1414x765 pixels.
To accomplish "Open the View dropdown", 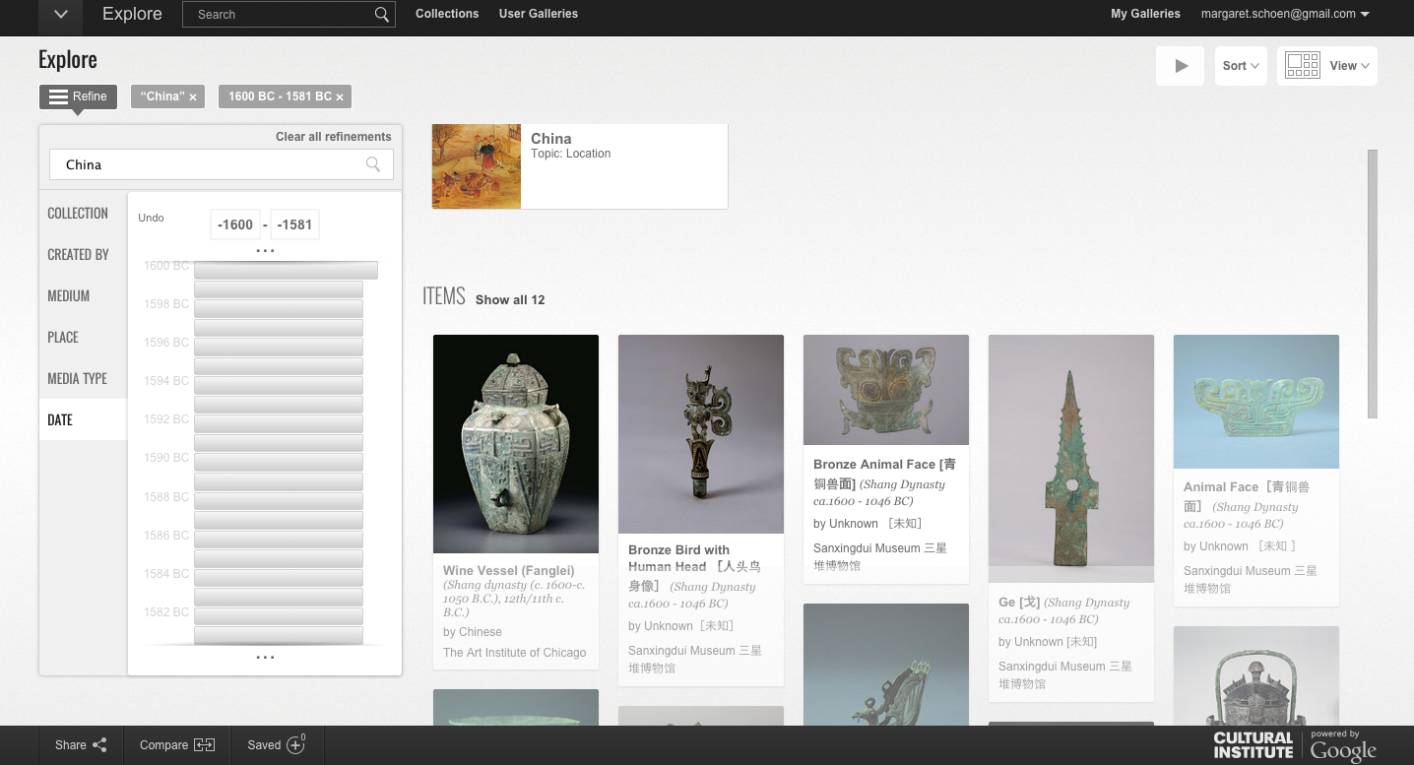I will pos(1350,66).
